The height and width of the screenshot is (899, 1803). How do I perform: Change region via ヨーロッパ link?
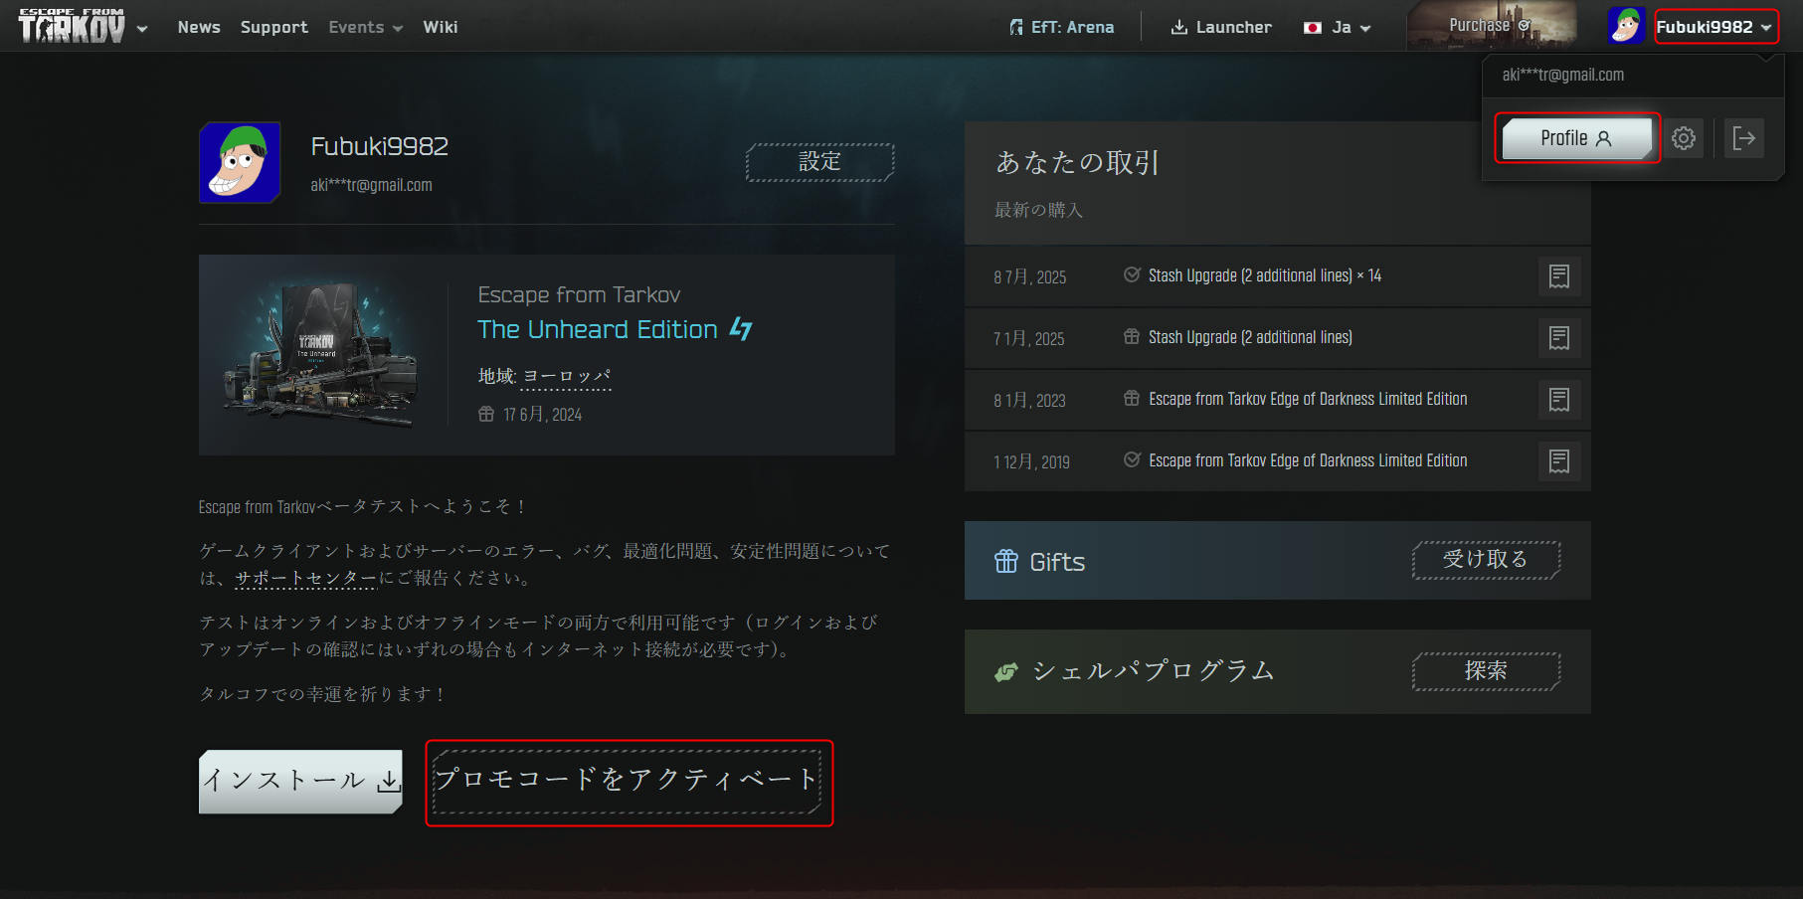567,376
